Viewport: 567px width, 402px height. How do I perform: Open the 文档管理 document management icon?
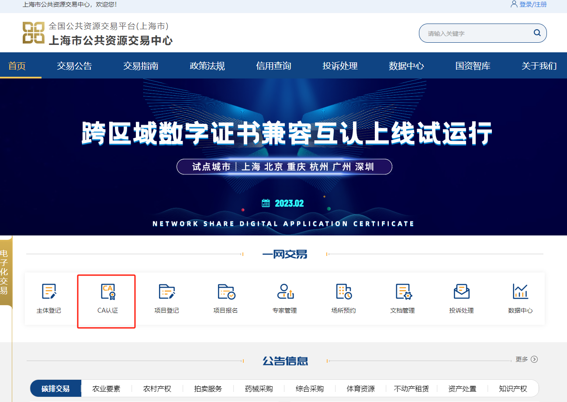pyautogui.click(x=402, y=299)
